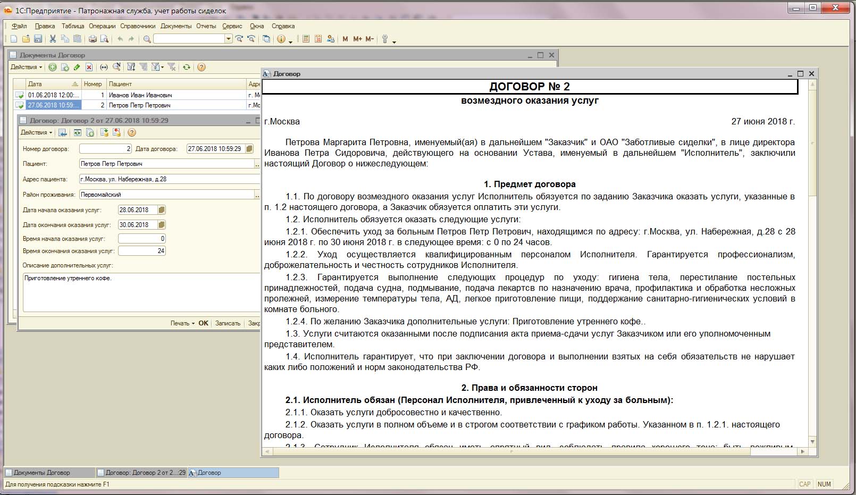
Task: Click green plus Add icon in document list
Action: [x=53, y=67]
